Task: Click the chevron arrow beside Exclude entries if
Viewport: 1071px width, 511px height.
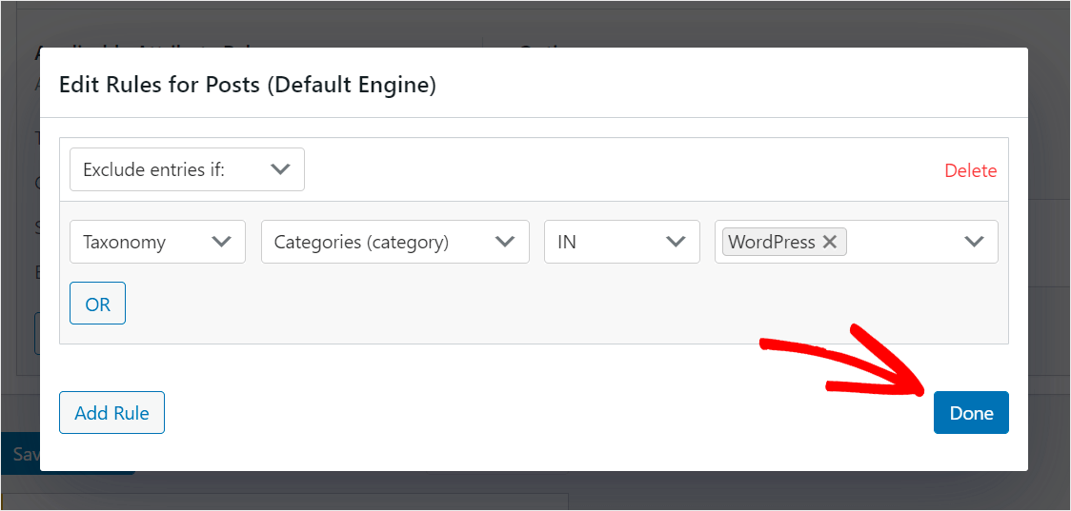Action: click(x=281, y=169)
